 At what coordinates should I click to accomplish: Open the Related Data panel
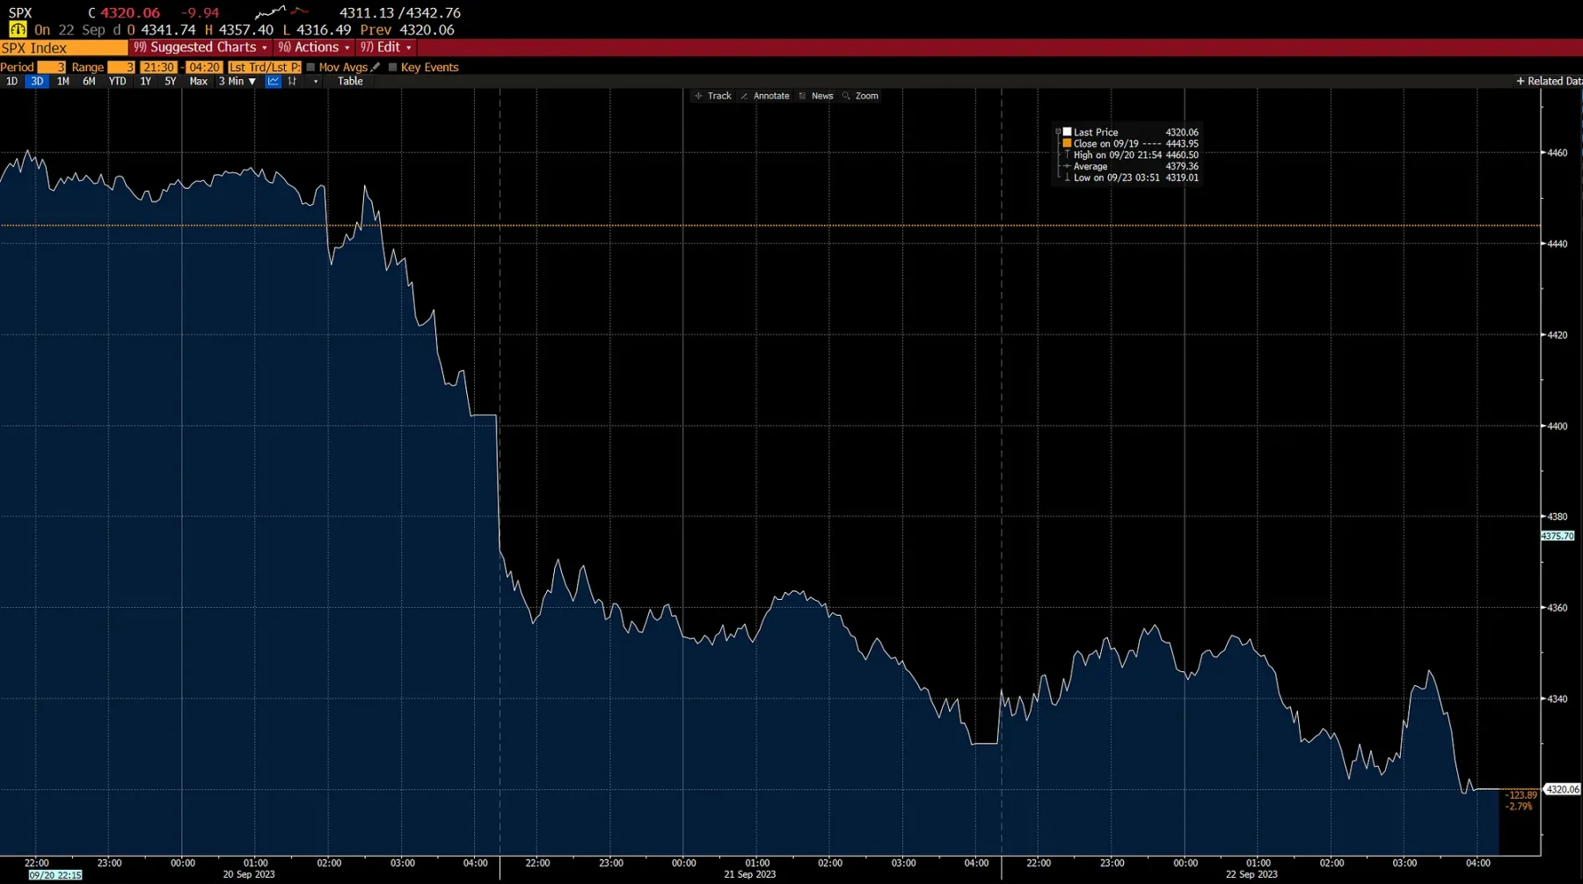pos(1548,81)
